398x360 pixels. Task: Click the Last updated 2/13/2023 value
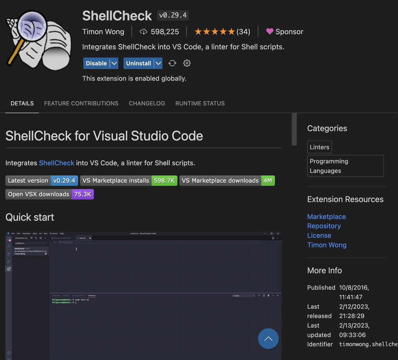point(354,330)
